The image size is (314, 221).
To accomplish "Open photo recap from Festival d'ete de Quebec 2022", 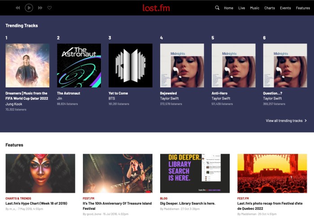I will pyautogui.click(x=270, y=206).
